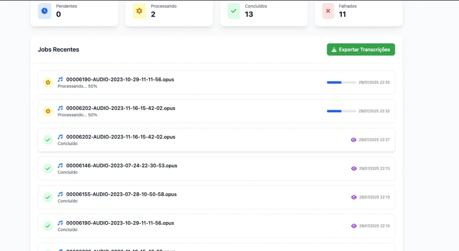459x251 pixels.
Task: Click timestamp 29/07/2025 22:32 of 00006190 job
Action: [374, 82]
